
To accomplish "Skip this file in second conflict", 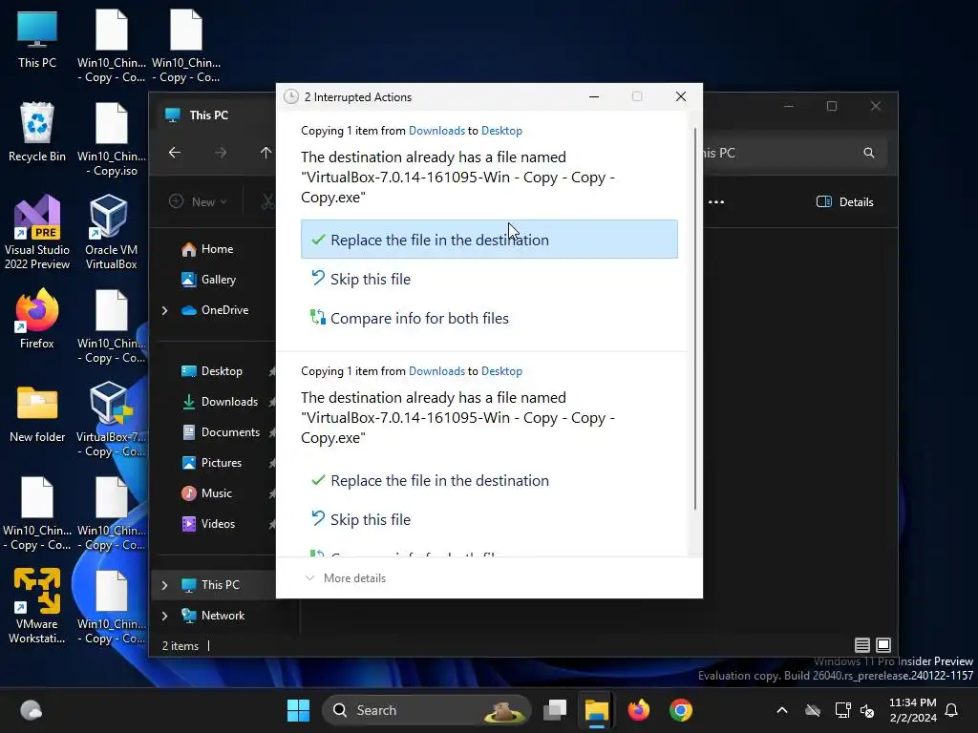I will point(489,519).
